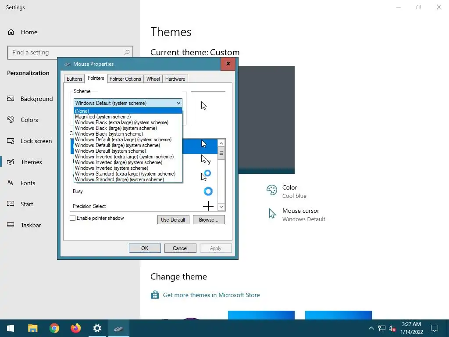Switch to the Hardware tab
Screen dimensions: 449x337
[x=175, y=79]
